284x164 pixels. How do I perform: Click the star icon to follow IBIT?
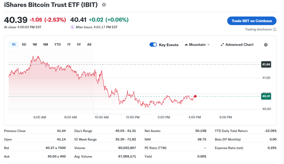(104, 5)
